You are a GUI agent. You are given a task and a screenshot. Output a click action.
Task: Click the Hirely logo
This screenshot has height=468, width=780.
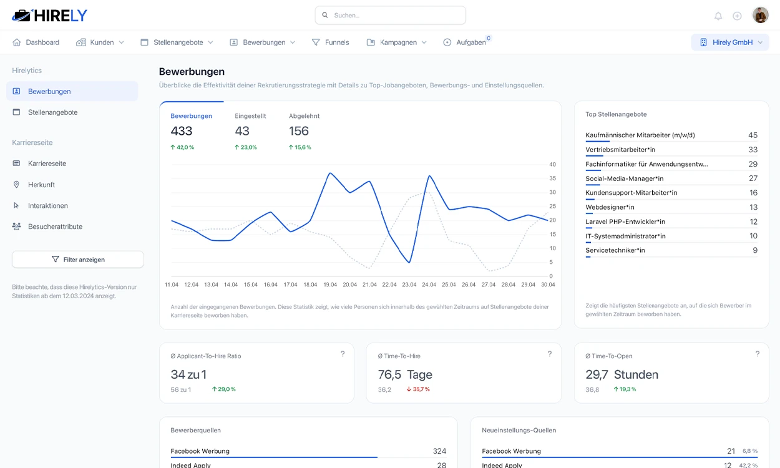[x=49, y=16]
